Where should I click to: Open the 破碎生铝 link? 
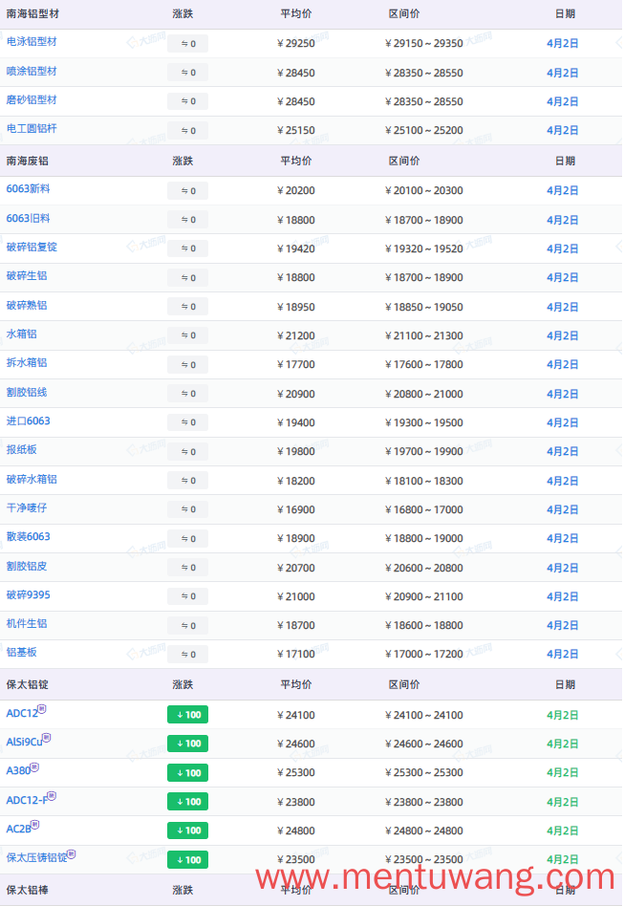tap(27, 276)
